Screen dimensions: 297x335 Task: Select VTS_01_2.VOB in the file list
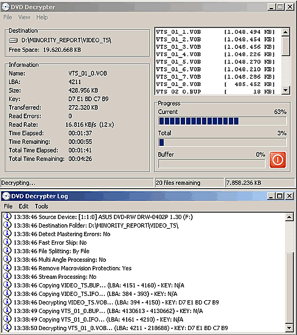coord(215,40)
